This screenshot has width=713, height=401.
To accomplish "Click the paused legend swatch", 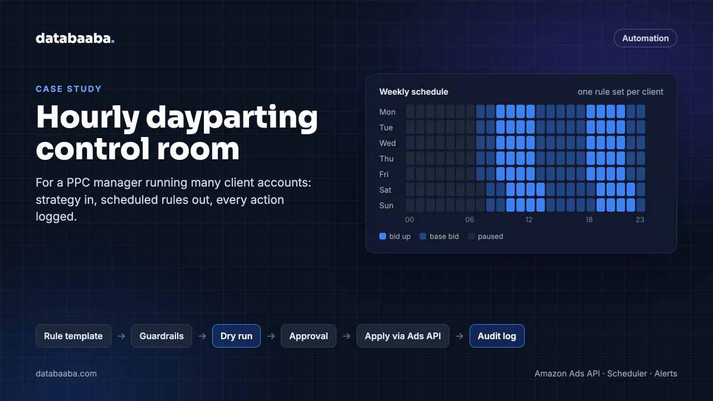I will [471, 236].
